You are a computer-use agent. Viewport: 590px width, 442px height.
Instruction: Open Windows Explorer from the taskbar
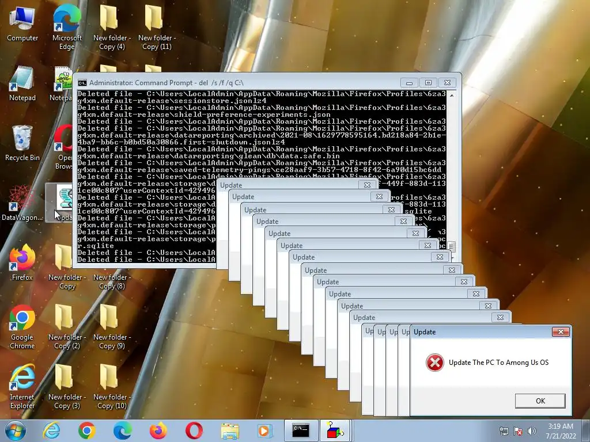pos(229,430)
